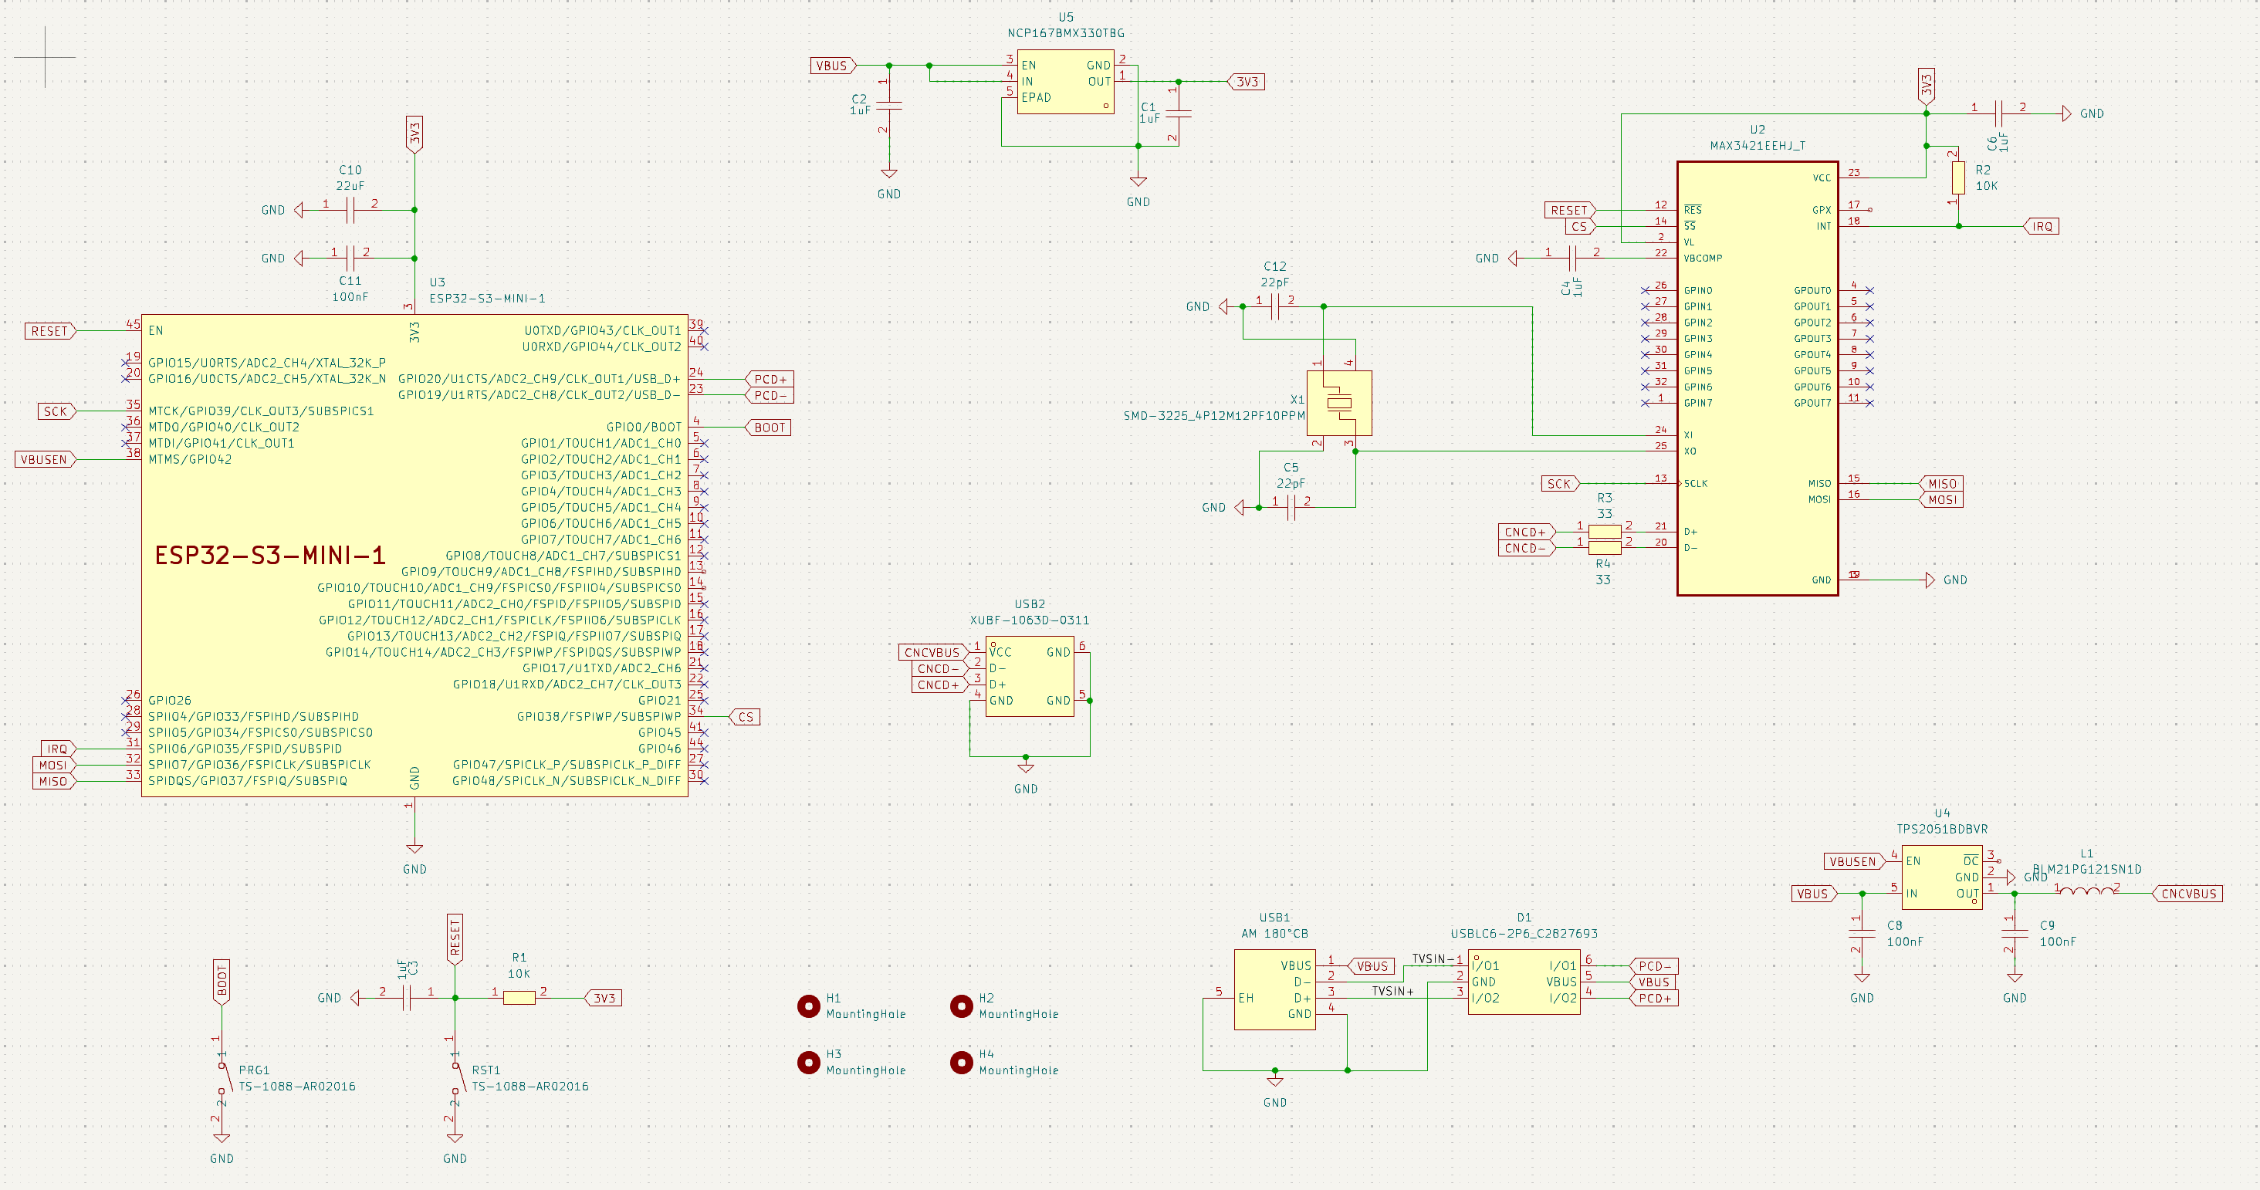Click the U4 TPS2051BDBVR switch body
The width and height of the screenshot is (2260, 1190).
pyautogui.click(x=1941, y=877)
